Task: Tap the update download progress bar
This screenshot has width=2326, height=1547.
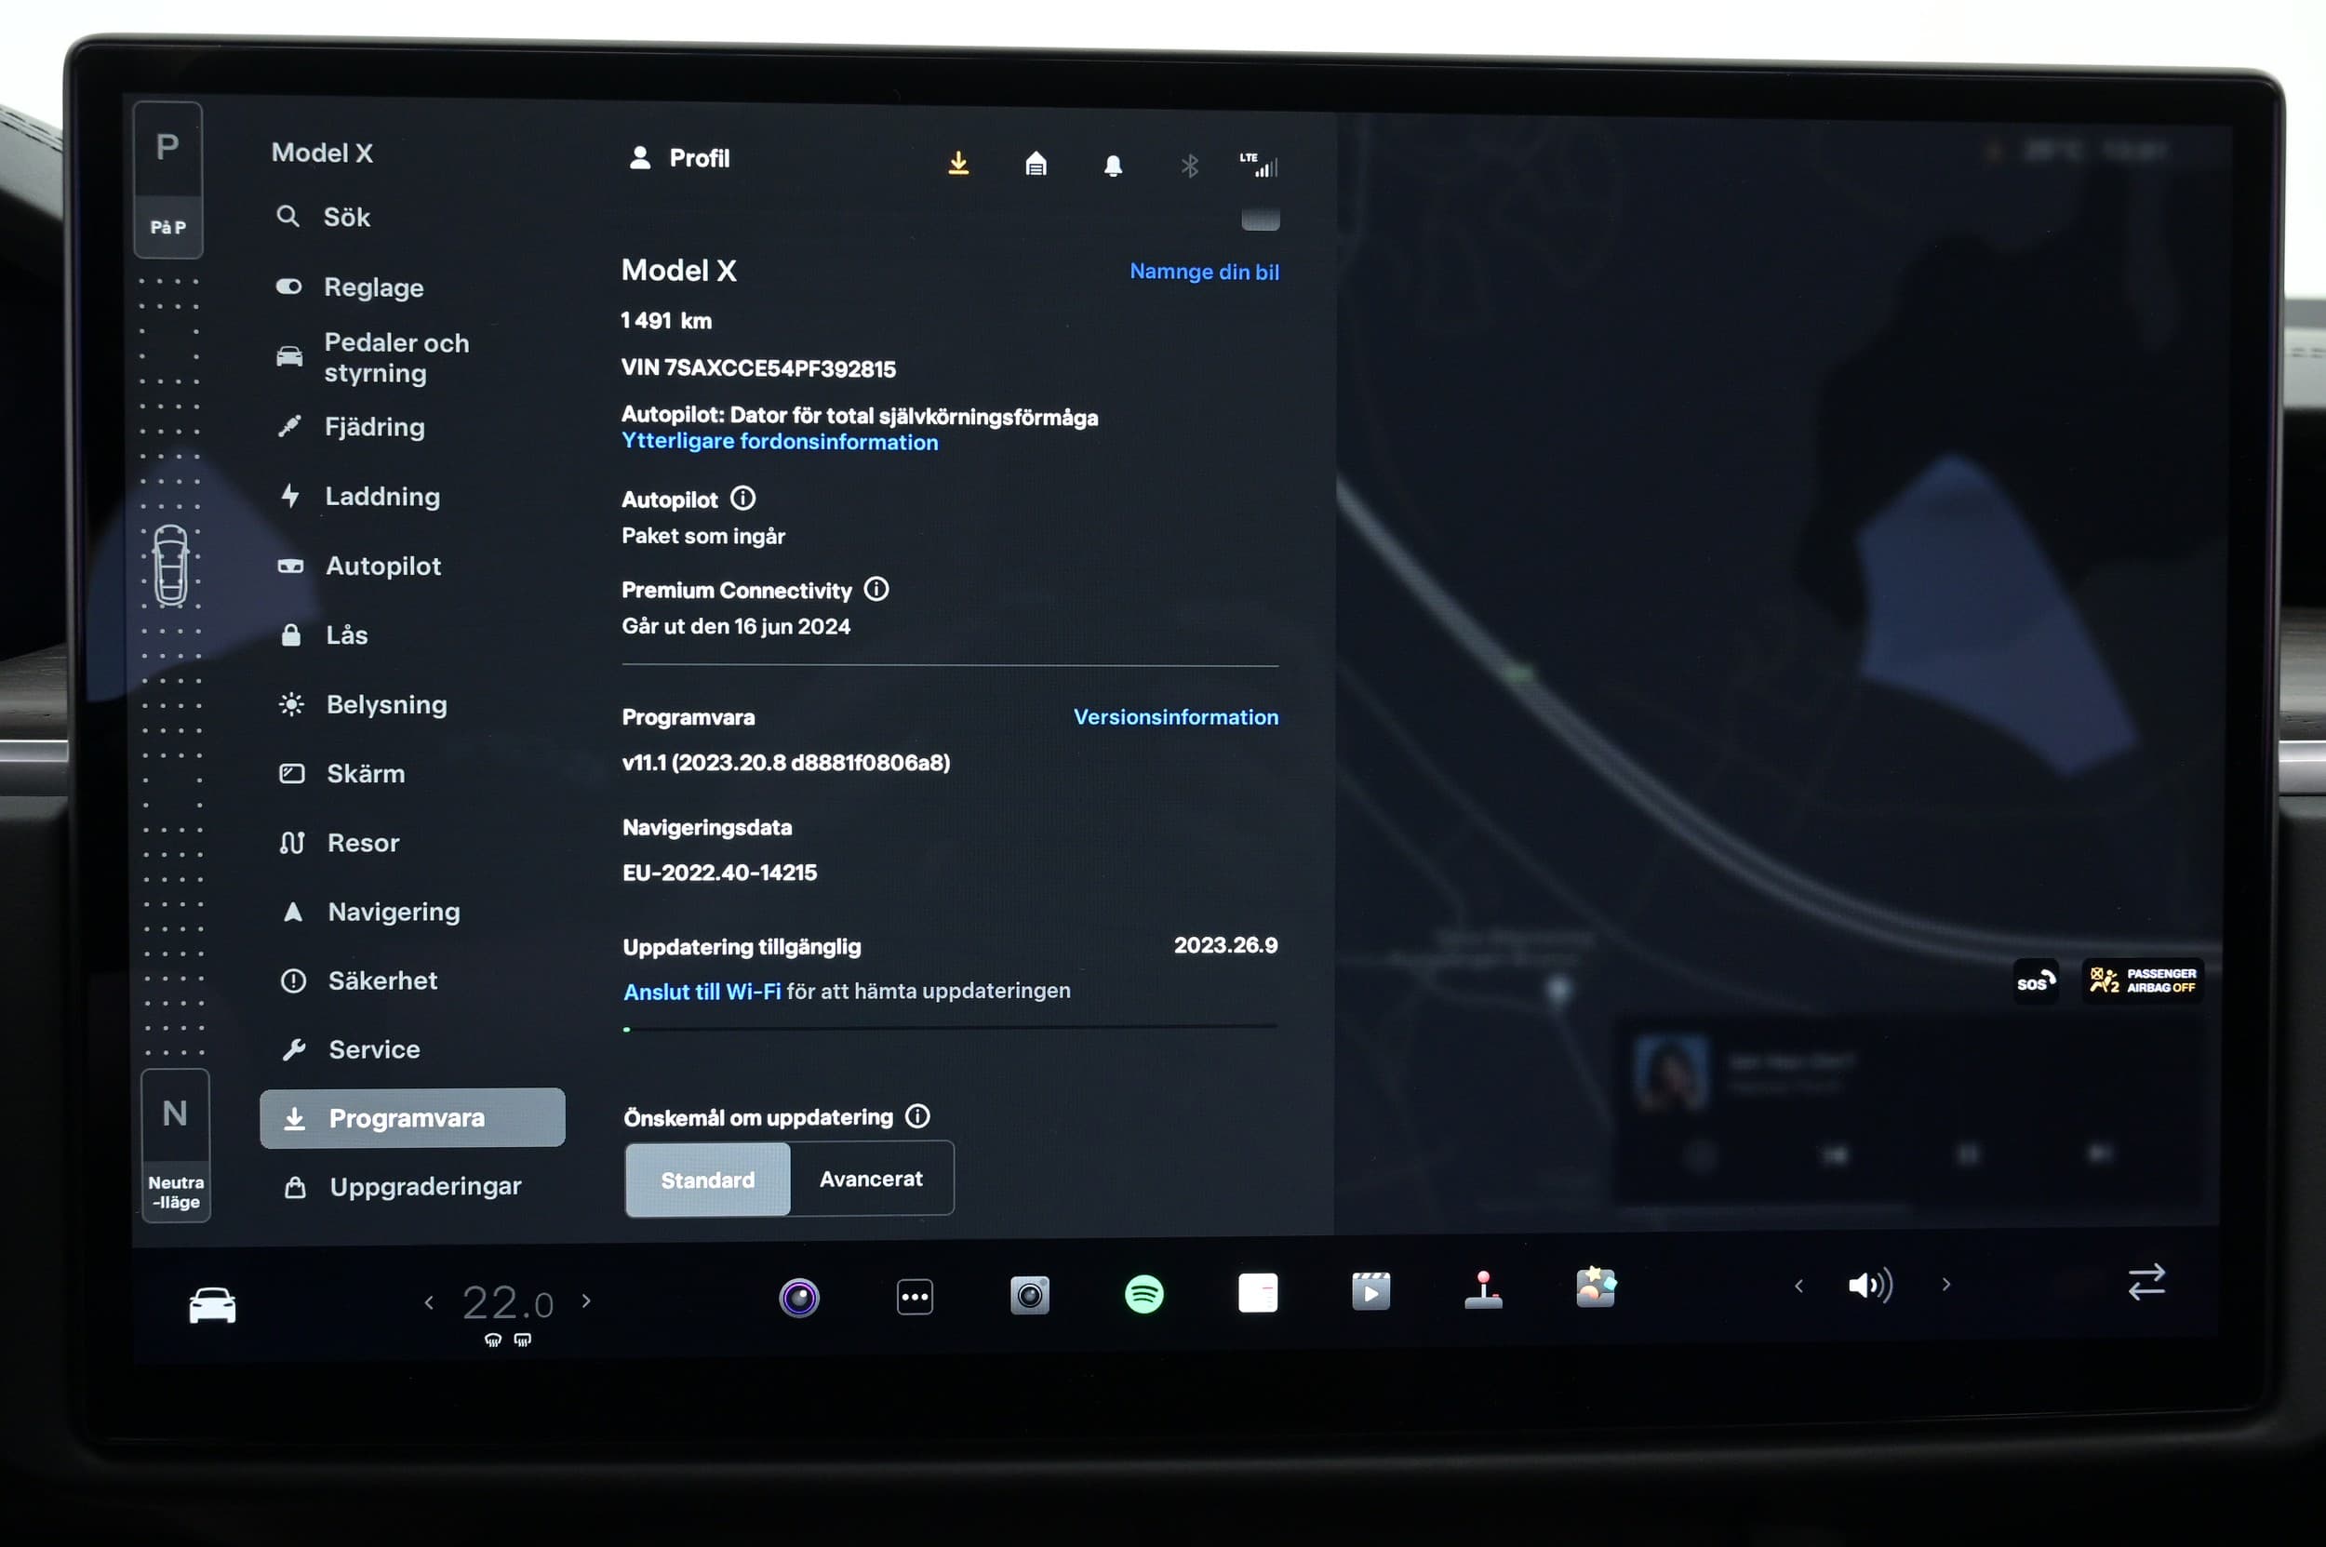Action: click(x=950, y=1028)
